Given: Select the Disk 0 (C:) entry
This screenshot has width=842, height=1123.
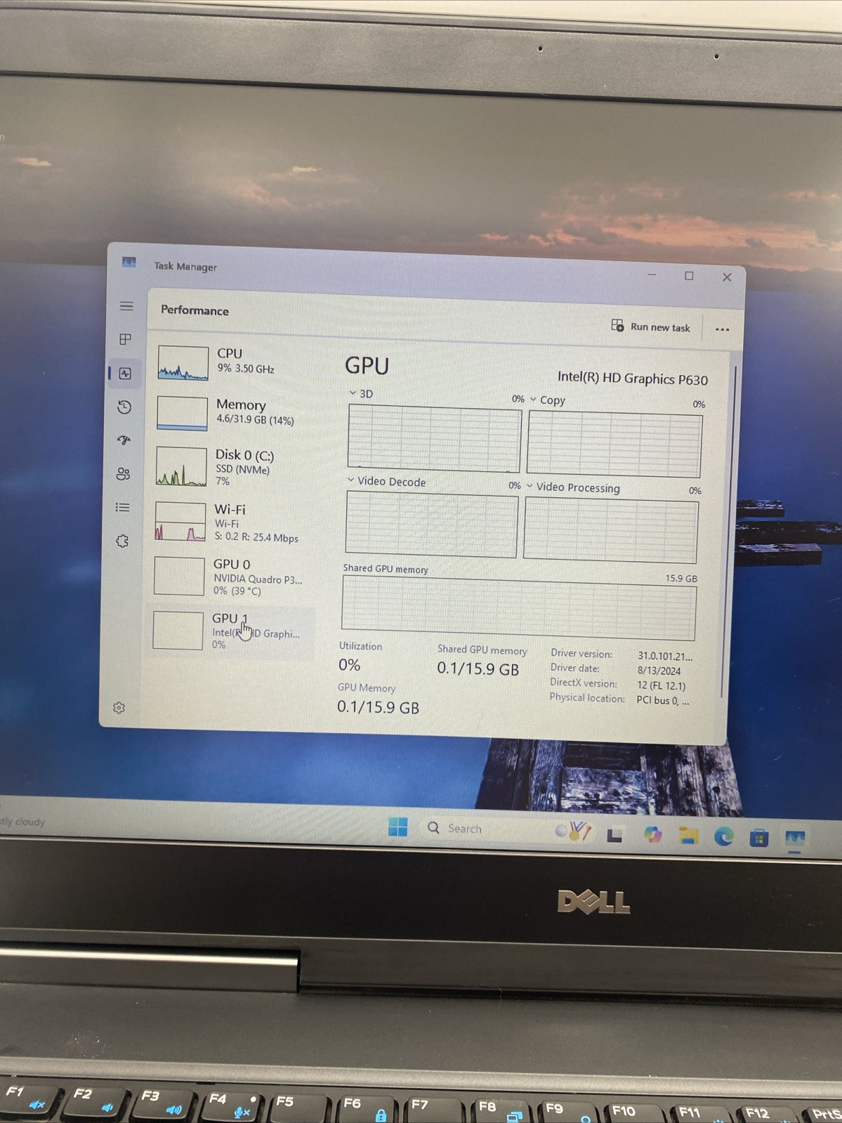Looking at the screenshot, I should tap(234, 467).
